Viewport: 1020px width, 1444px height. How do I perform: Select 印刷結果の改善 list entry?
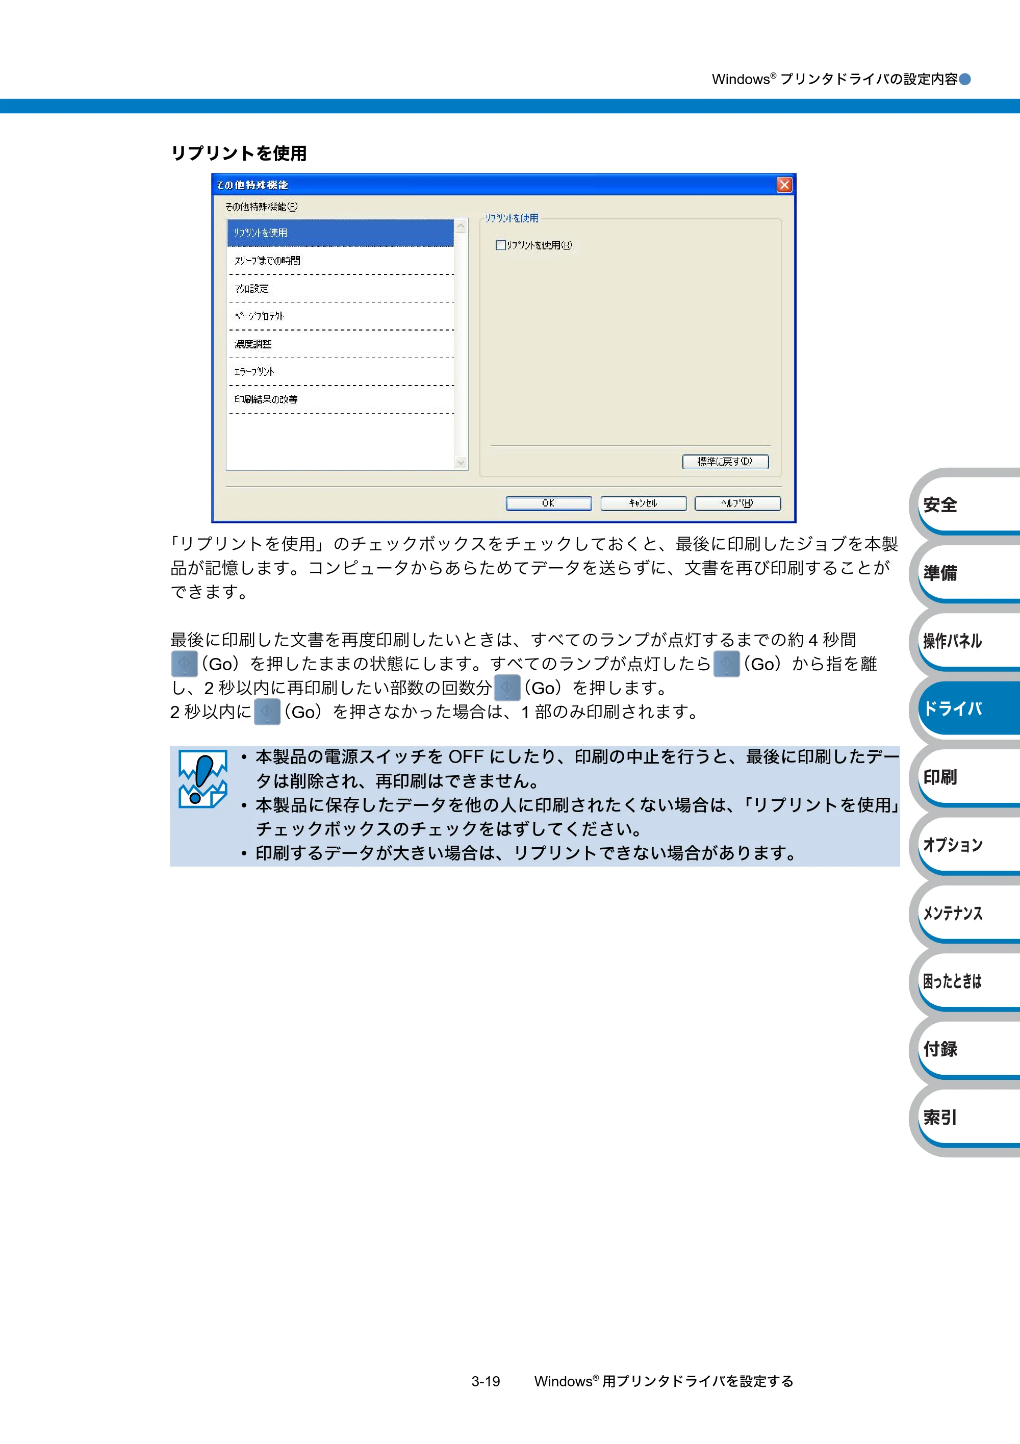pyautogui.click(x=340, y=399)
